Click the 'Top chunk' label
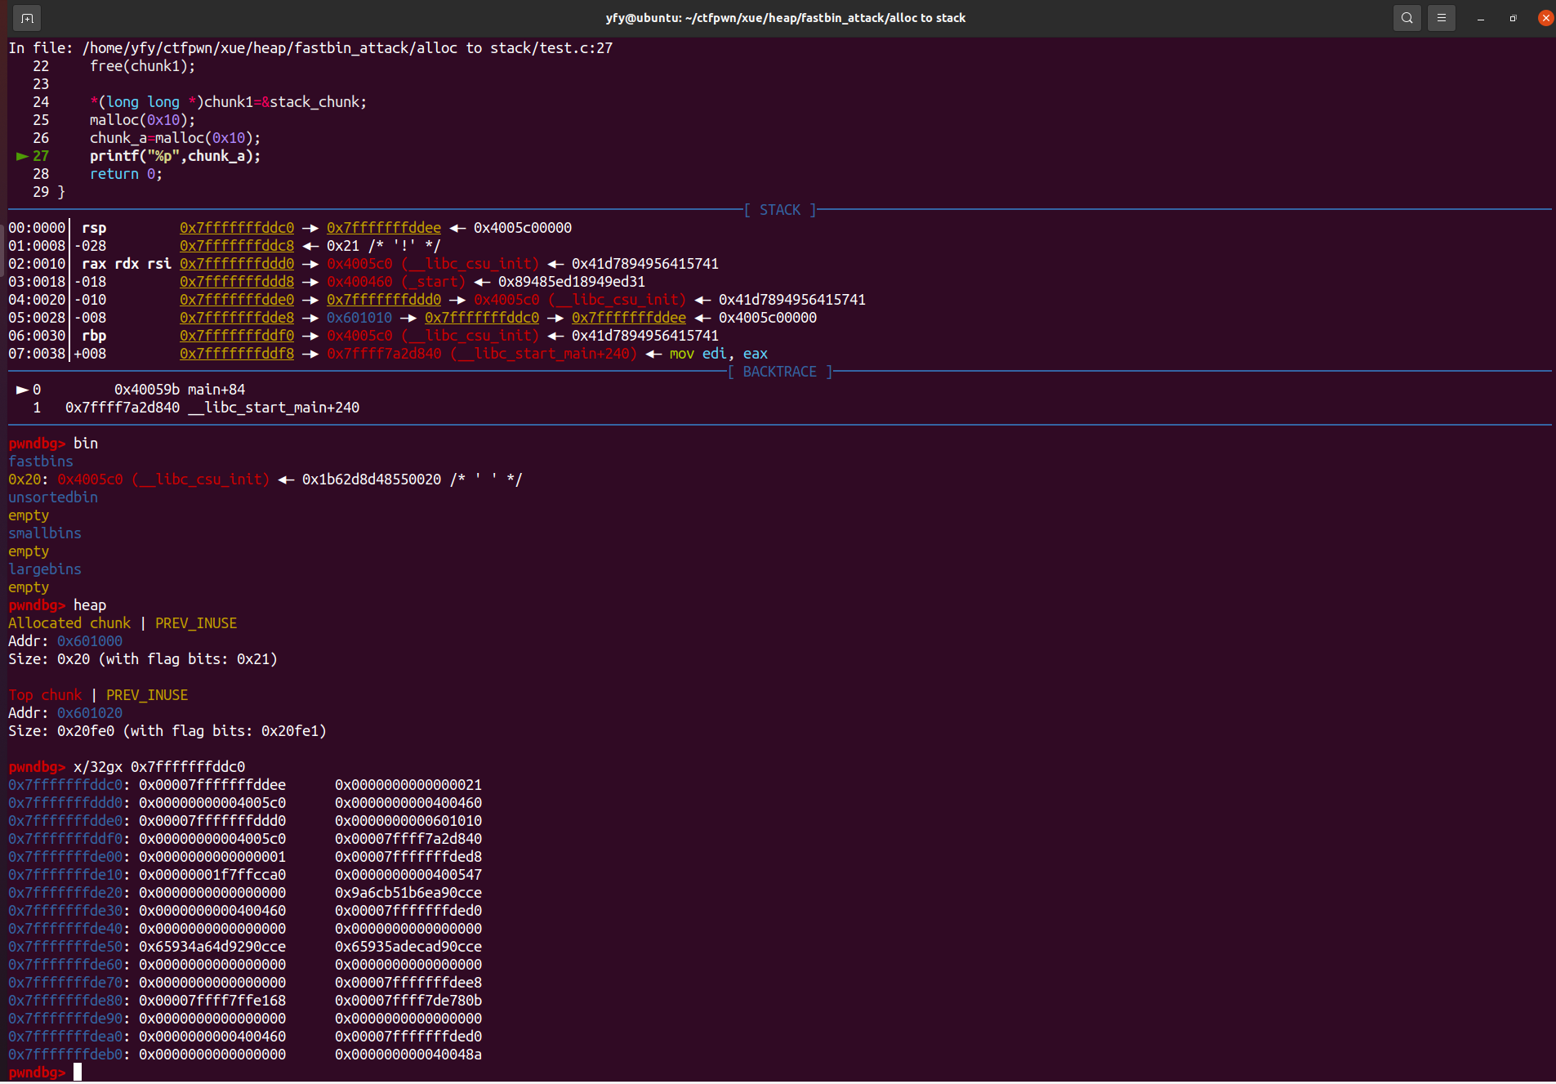 (45, 695)
